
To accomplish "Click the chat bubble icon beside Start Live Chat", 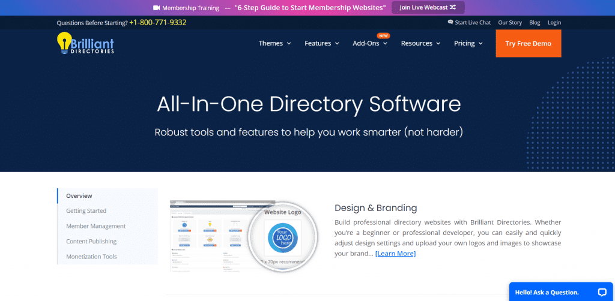I will (450, 22).
